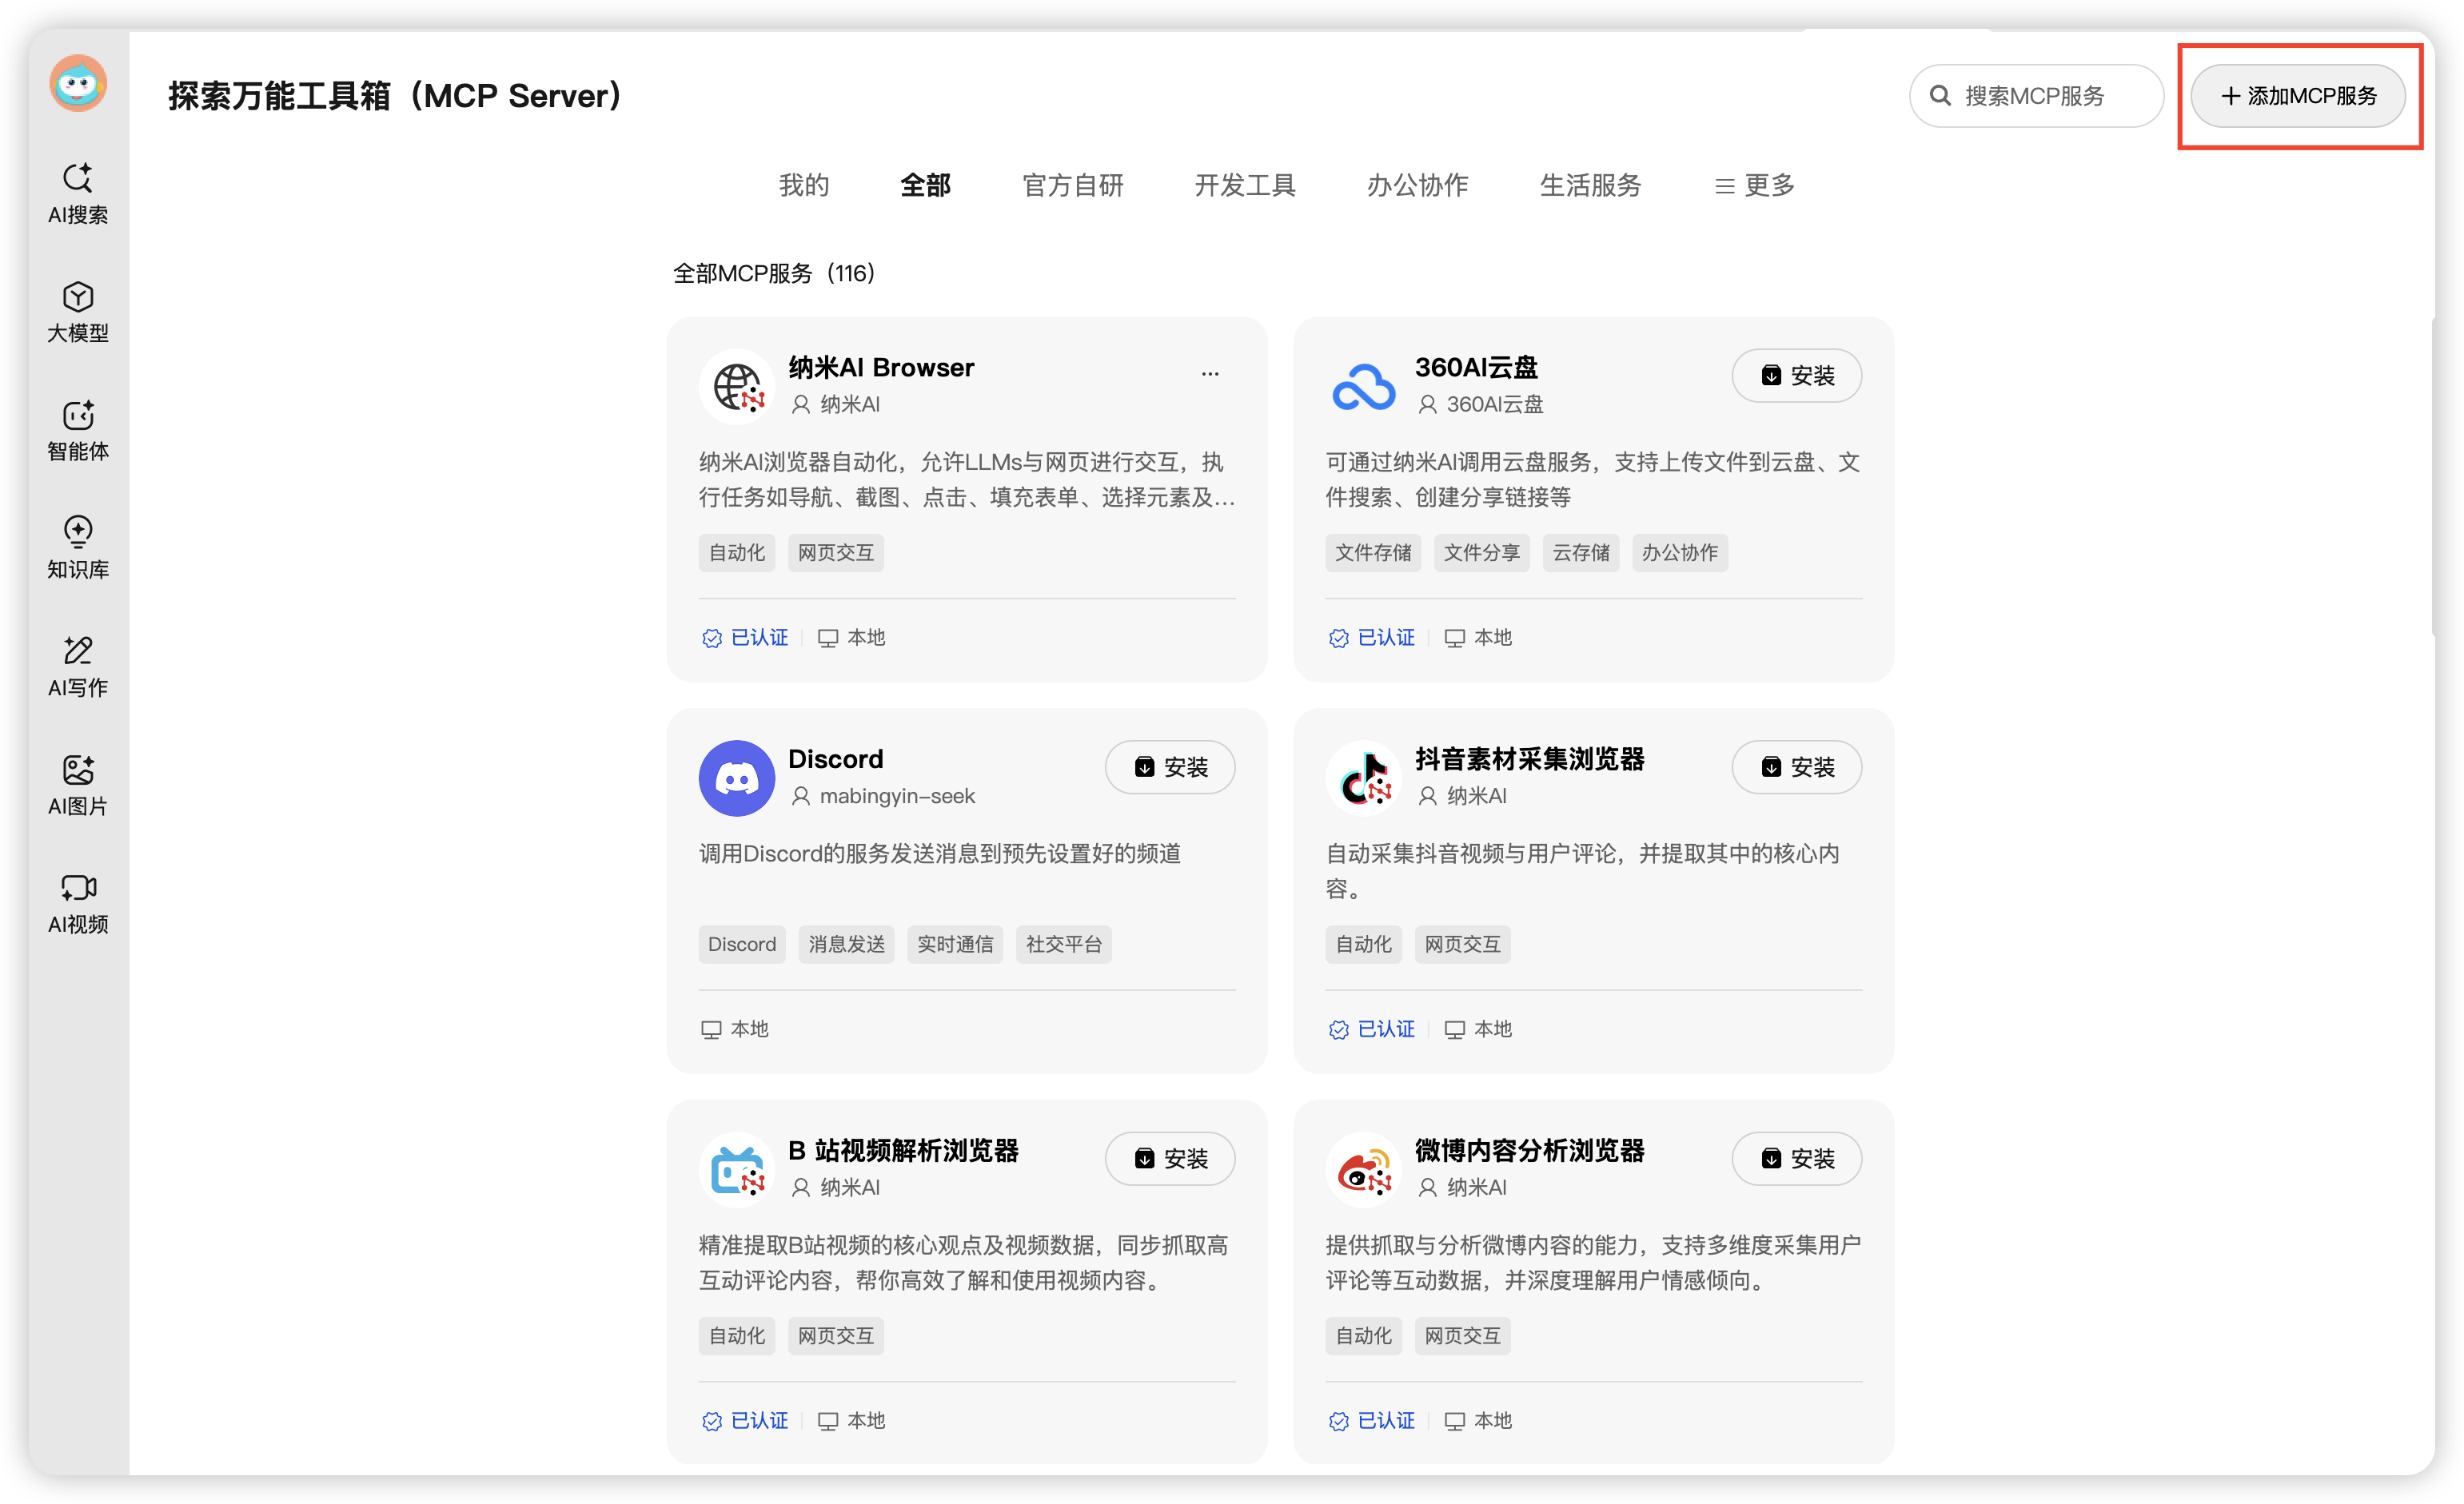This screenshot has height=1504, width=2464.
Task: Expand the 更多 category menu
Action: [x=1755, y=186]
